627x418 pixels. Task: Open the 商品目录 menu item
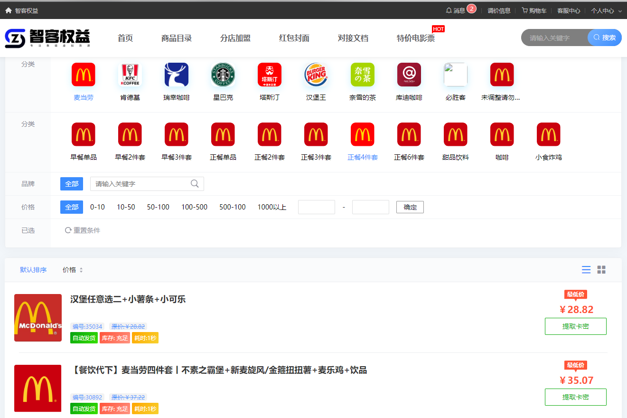pyautogui.click(x=177, y=38)
